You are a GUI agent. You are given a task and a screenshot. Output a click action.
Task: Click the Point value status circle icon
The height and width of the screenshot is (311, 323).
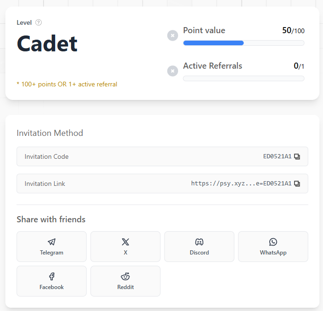[172, 35]
